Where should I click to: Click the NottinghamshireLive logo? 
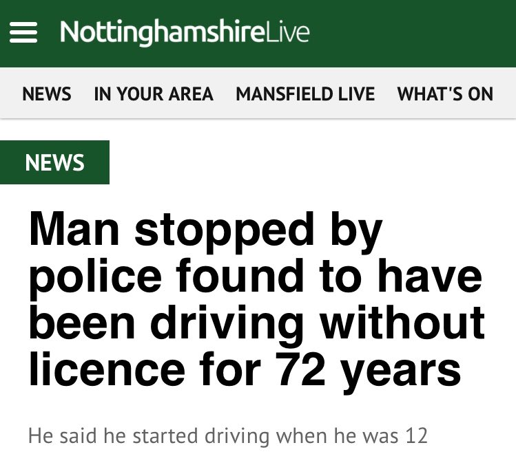185,32
